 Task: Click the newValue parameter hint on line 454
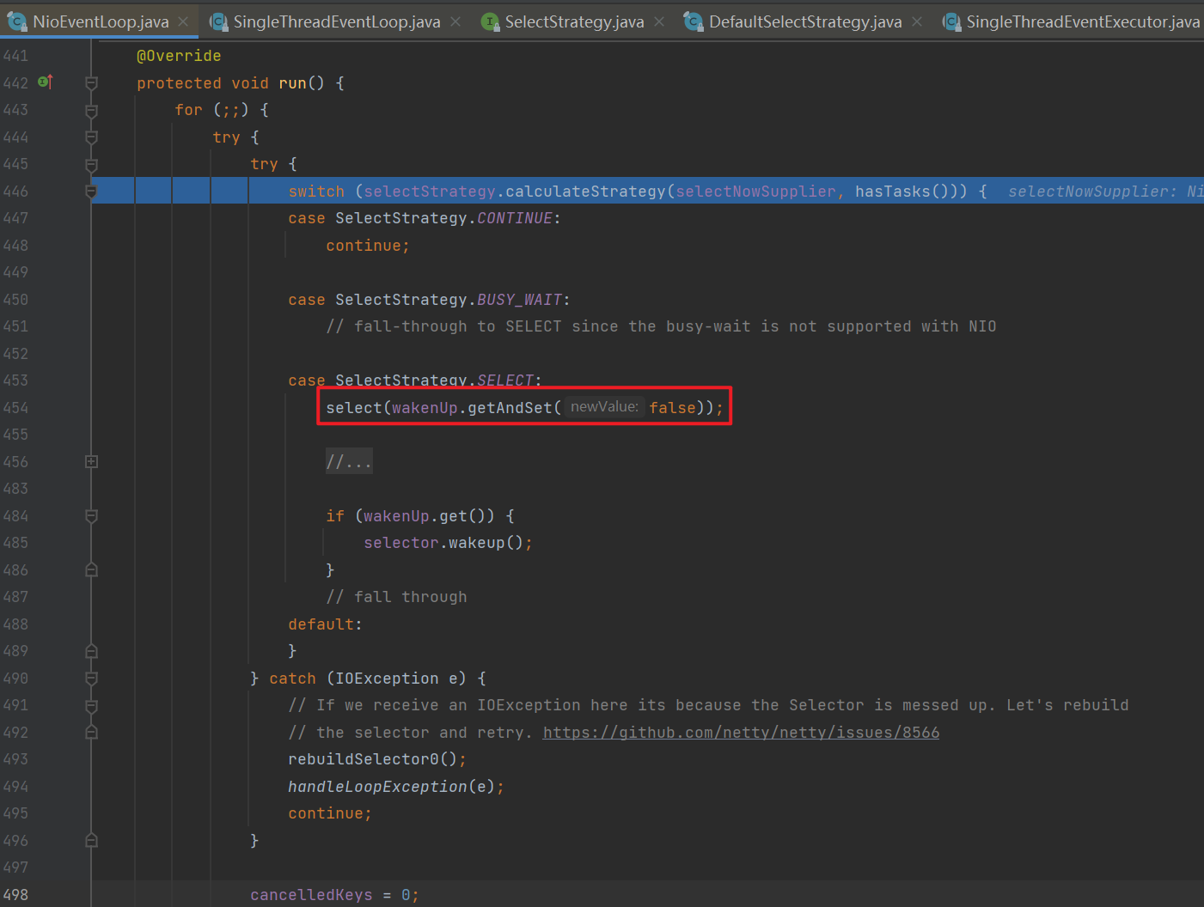604,407
